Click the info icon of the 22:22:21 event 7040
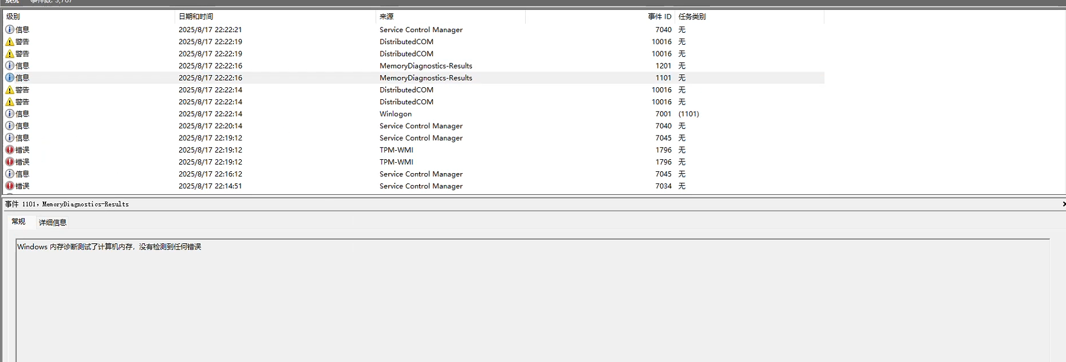The image size is (1066, 362). (10, 30)
